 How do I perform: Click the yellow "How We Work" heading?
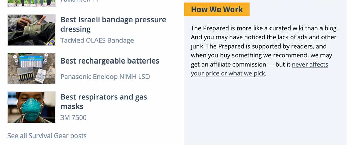(x=217, y=10)
